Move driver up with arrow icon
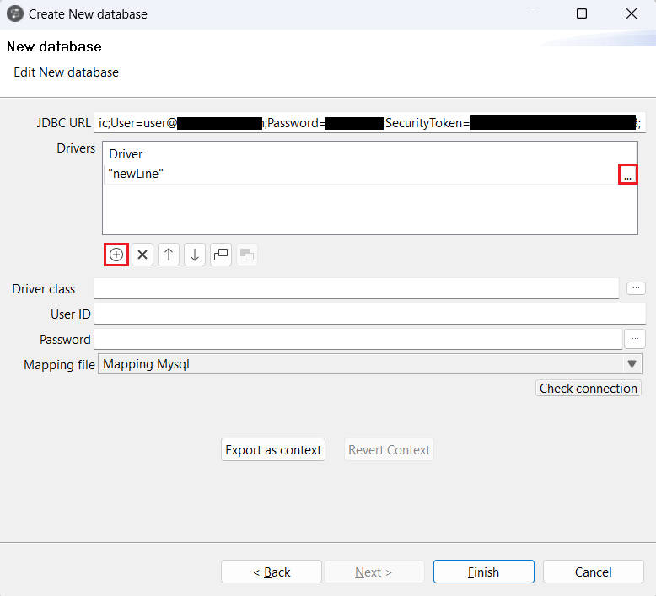 pos(169,255)
